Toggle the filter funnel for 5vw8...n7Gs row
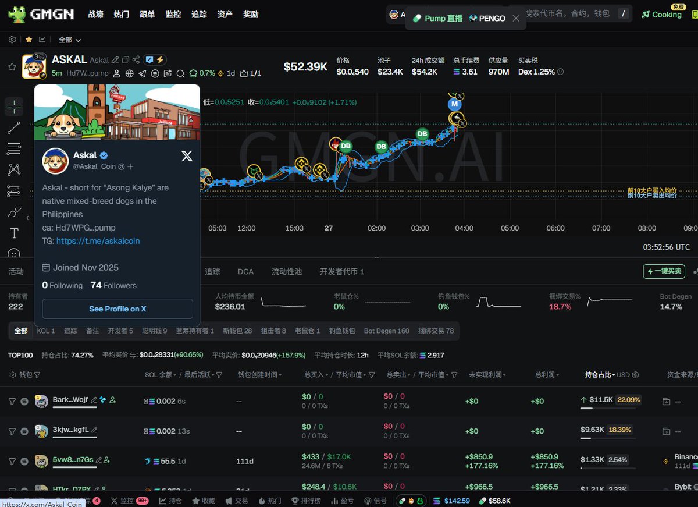The image size is (698, 507). [12, 461]
